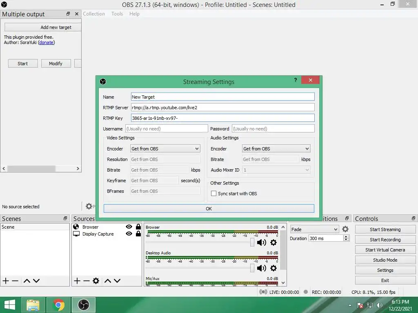Undock the Scenes panel
Image resolution: width=418 pixels, height=313 pixels.
[x=65, y=218]
